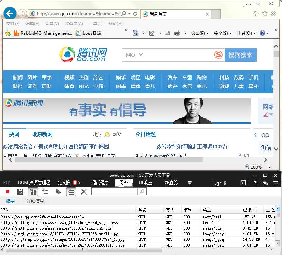Expand the F12 more tools triangle dropdown
The height and width of the screenshot is (255, 282).
(190, 183)
